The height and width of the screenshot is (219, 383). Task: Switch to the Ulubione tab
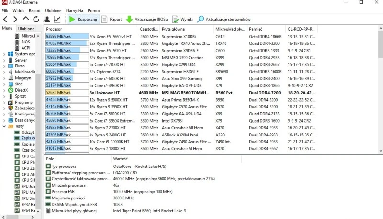click(26, 29)
